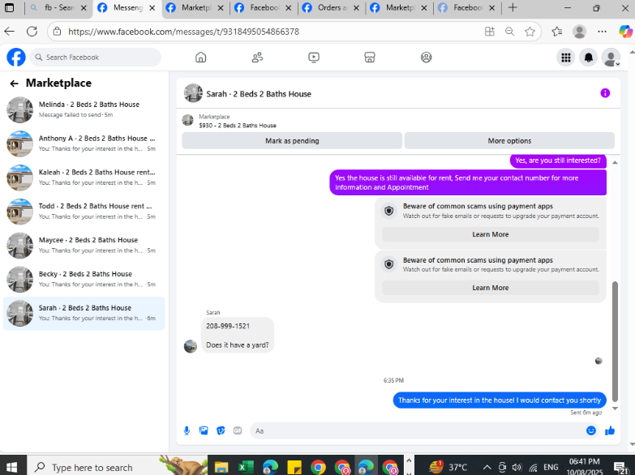
Task: Switch to the 'fb - Search' browser tab
Action: coord(58,7)
